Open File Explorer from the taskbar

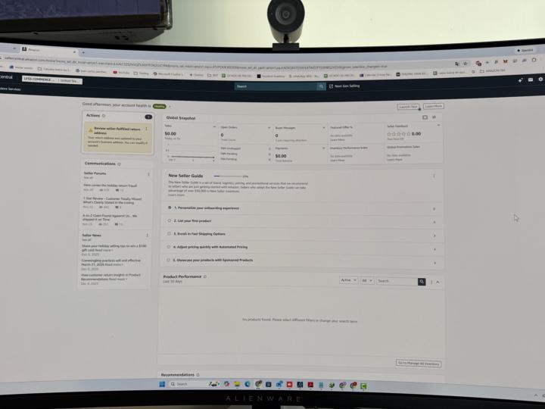(x=237, y=384)
